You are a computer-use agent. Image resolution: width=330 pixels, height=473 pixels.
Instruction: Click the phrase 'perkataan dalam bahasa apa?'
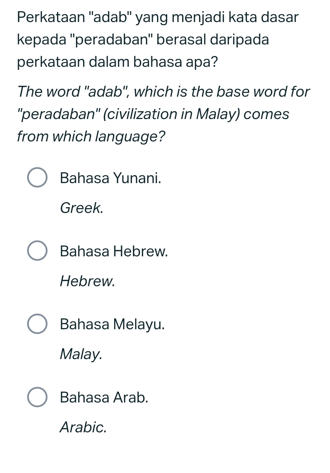pos(118,62)
